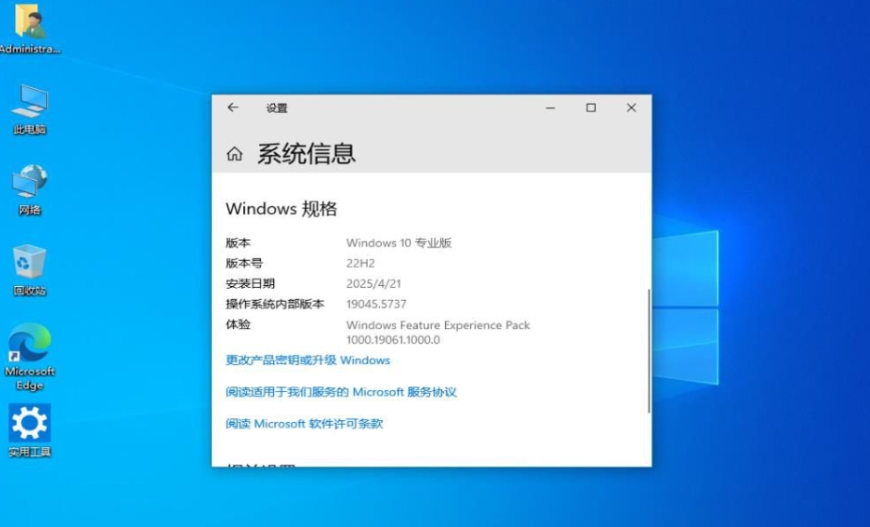
Task: Click the Windows 规格 section heading
Action: coord(282,209)
